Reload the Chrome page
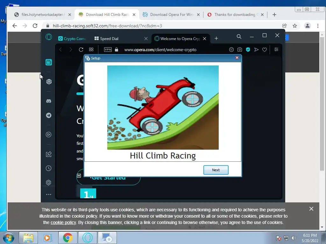 [x=35, y=26]
